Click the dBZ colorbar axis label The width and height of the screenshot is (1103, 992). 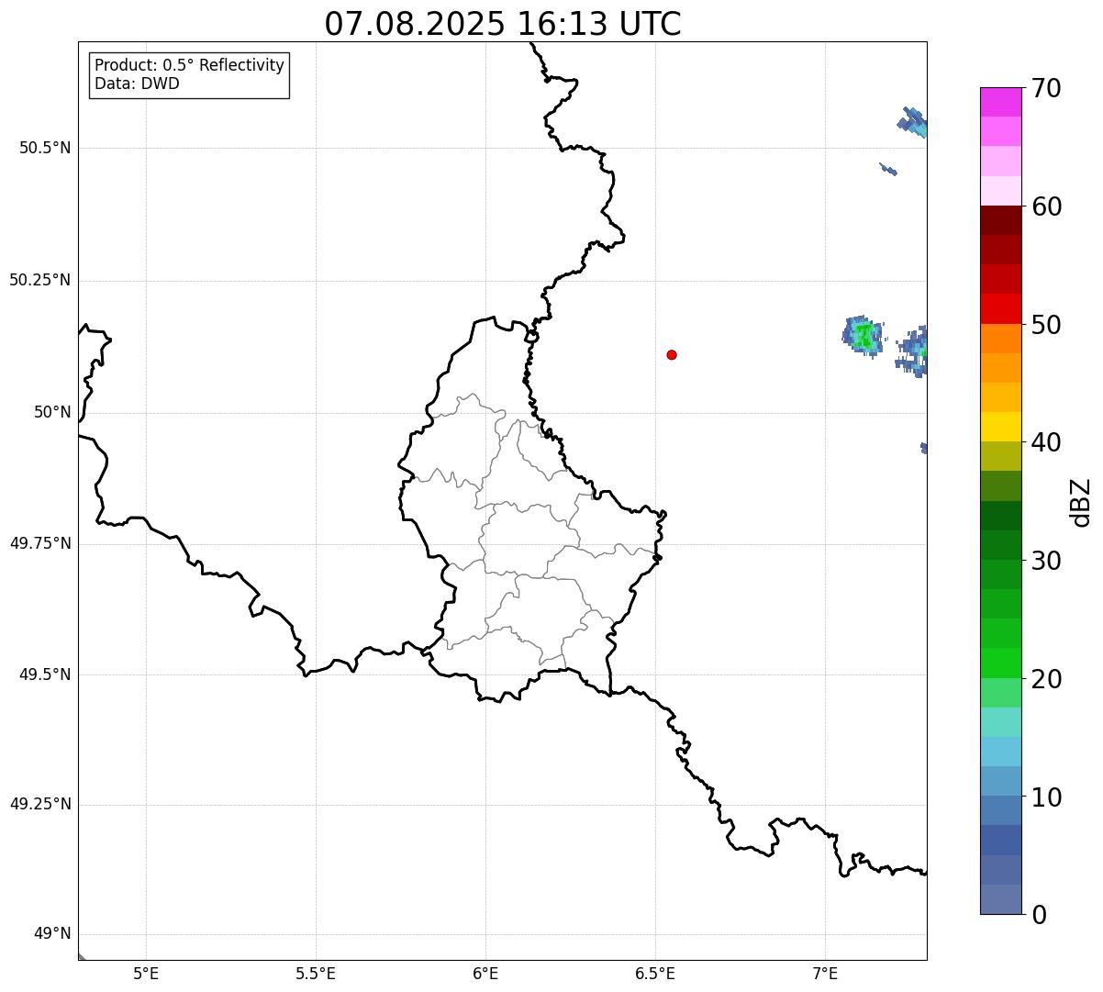1082,501
